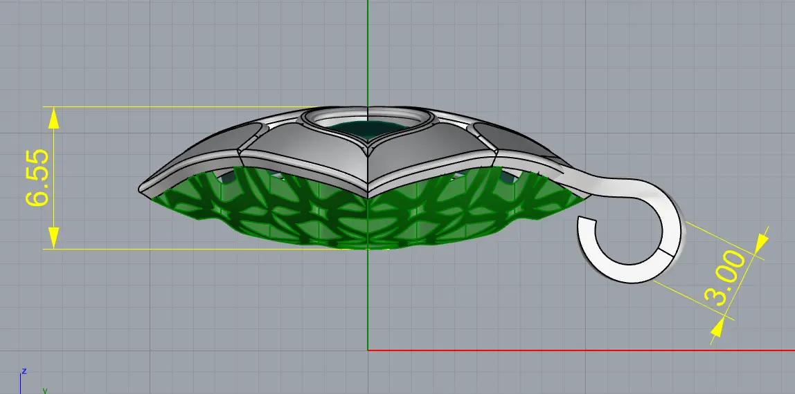Click the bottom arrowhead of the 6.55 dimension
The width and height of the screenshot is (795, 394).
click(53, 237)
